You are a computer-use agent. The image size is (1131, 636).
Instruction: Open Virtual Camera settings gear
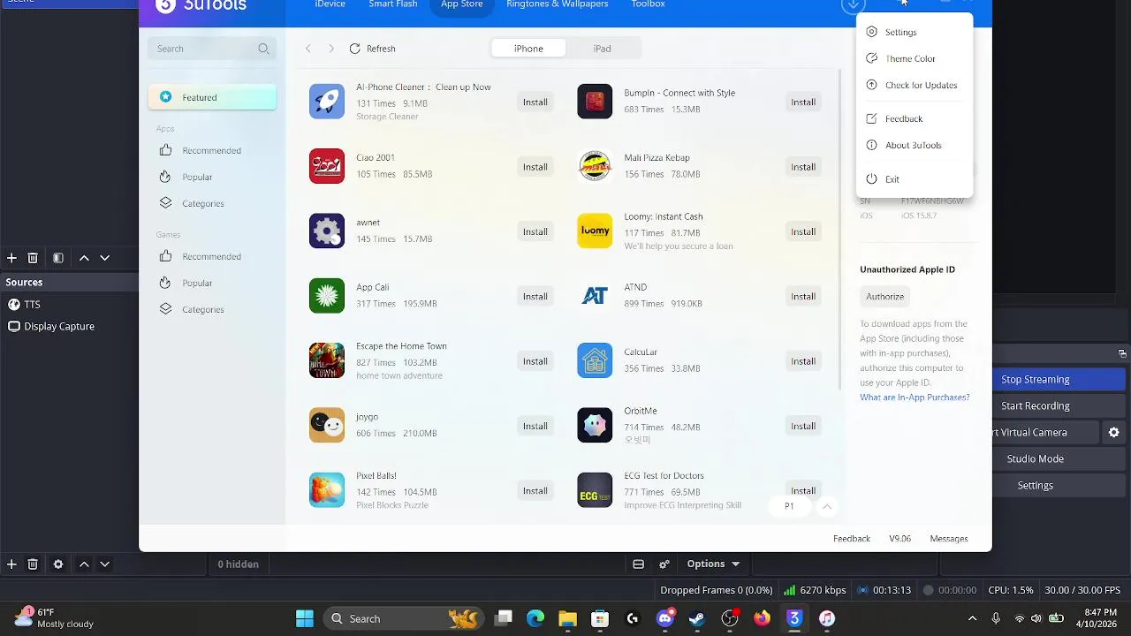pyautogui.click(x=1113, y=432)
